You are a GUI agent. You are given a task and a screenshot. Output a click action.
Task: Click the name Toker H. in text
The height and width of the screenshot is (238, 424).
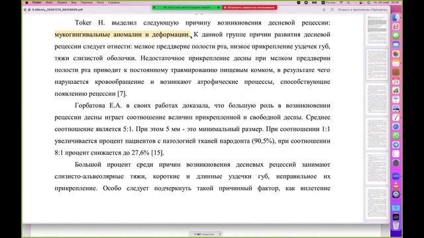[x=90, y=22]
